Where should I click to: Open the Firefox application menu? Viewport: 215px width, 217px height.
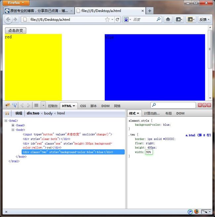[x=16, y=3]
